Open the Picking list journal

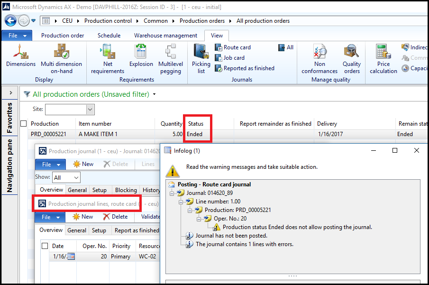[x=201, y=59]
